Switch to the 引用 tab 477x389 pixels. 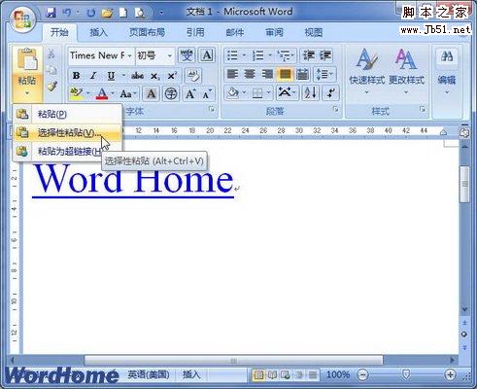coord(195,32)
